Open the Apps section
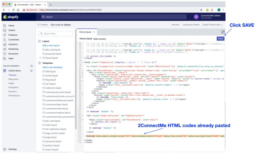256x154 pixels. (x=11, y=58)
